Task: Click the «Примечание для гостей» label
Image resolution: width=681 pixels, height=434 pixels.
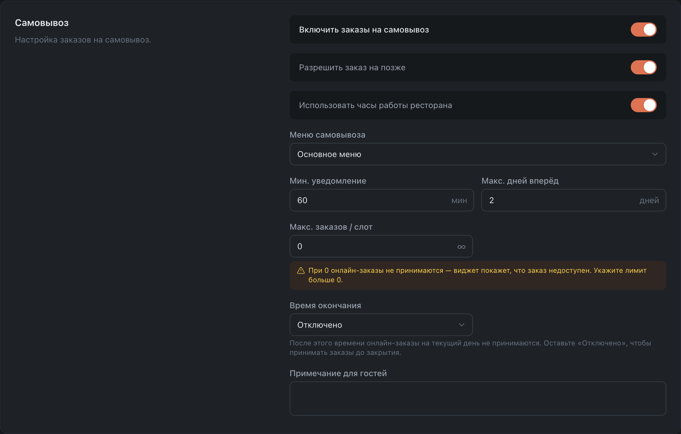Action: click(x=338, y=373)
